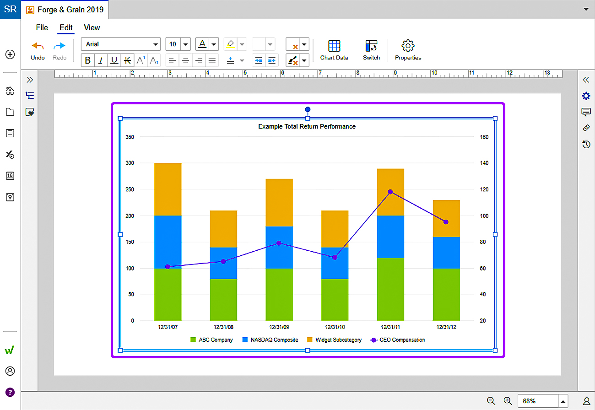Viewport: 595px width, 410px height.
Task: Open the outline tree icon
Action: (30, 96)
